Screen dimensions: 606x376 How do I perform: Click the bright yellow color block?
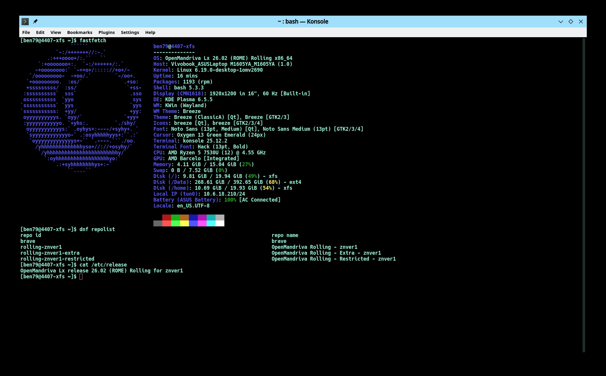pyautogui.click(x=184, y=223)
